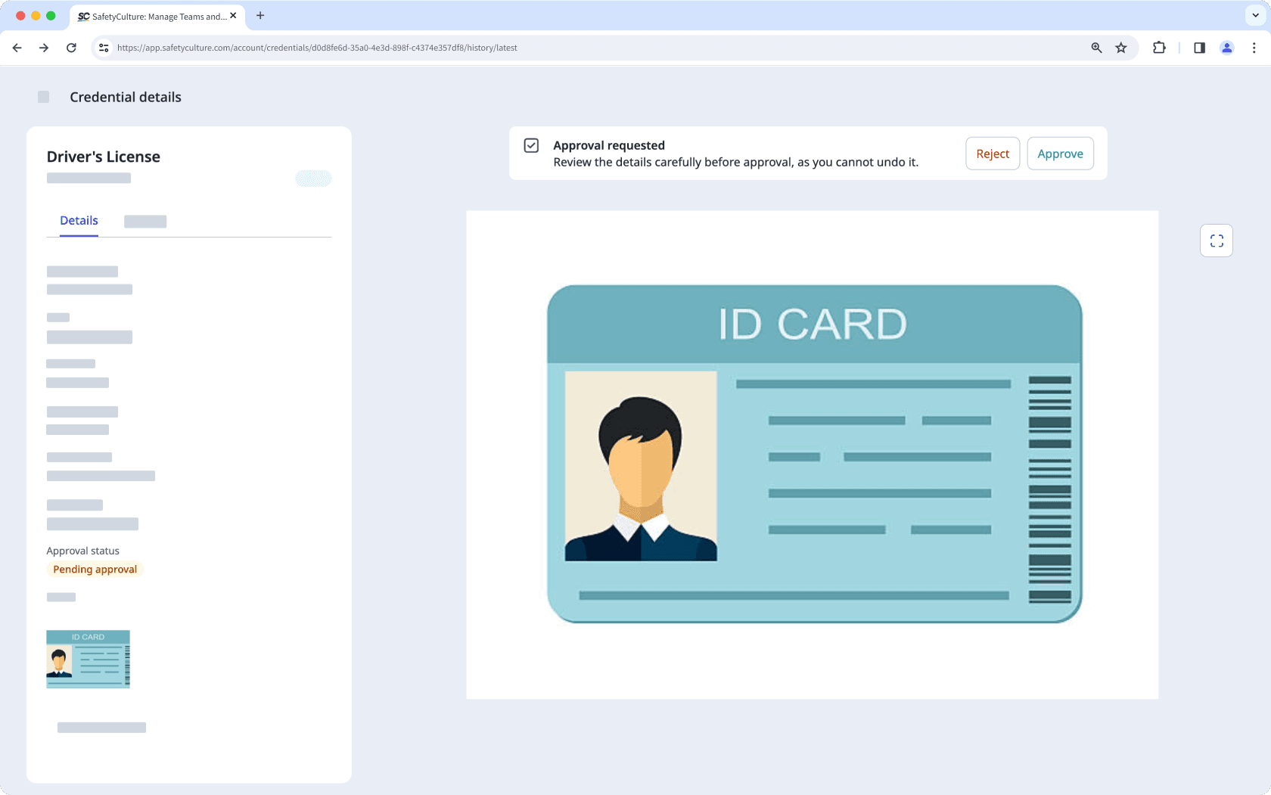1271x795 pixels.
Task: Click the forward navigation arrow
Action: pos(44,47)
